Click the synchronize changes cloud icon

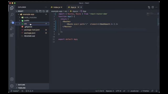(22, 91)
